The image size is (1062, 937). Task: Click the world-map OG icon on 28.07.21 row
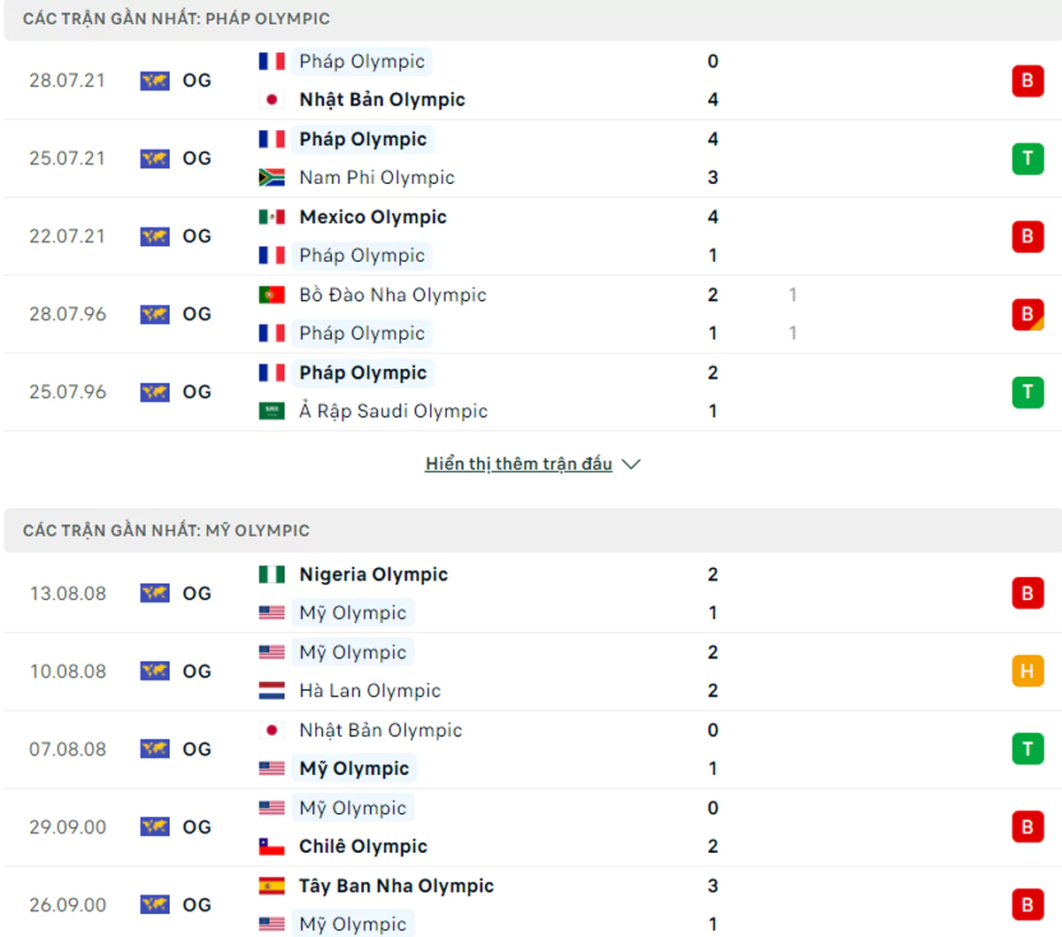[x=155, y=81]
